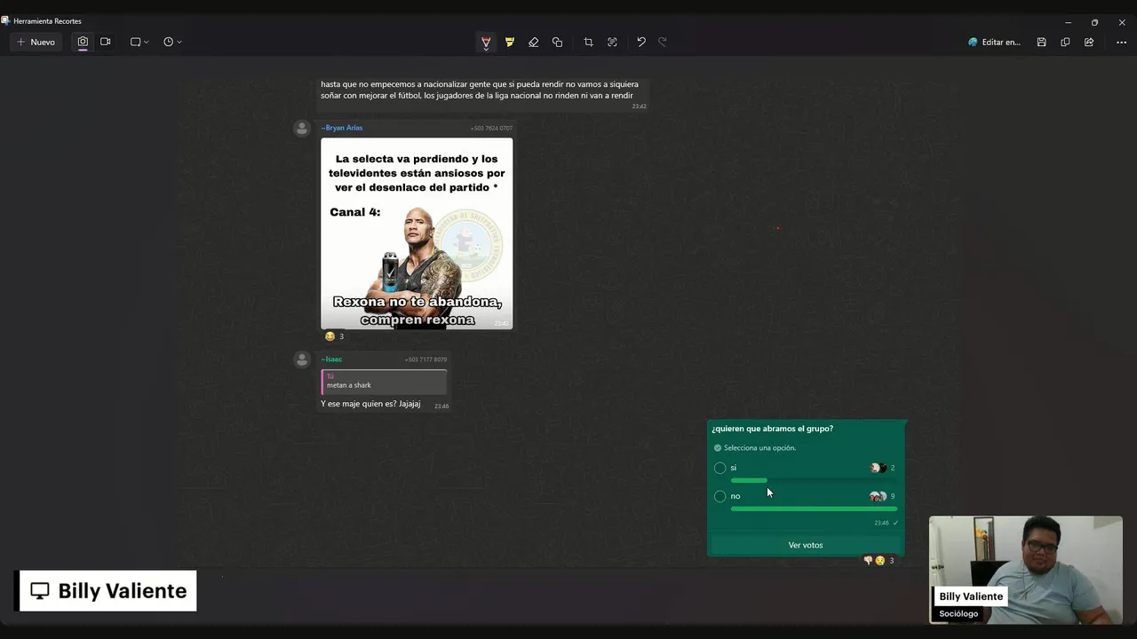Click voter avatars next to 'no' option
The width and height of the screenshot is (1137, 639).
point(878,496)
